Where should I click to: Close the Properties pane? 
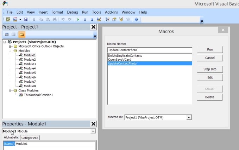93,124
